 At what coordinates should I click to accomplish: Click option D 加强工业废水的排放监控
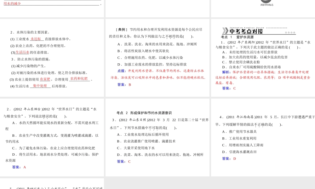[x=152, y=65]
